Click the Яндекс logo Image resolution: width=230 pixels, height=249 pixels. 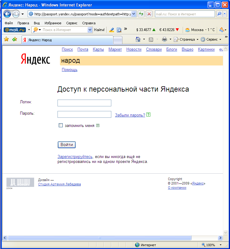(x=35, y=59)
